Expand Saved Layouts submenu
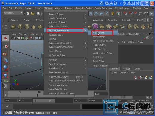 (x=66, y=68)
